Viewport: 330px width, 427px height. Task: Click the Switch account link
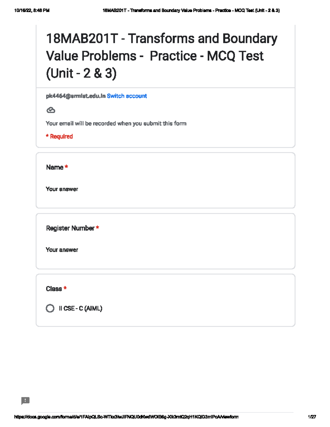127,96
